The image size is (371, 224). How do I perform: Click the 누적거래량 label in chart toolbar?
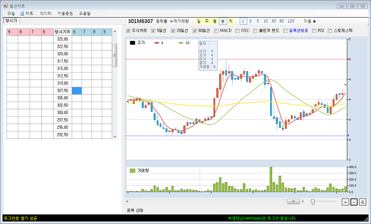coord(180,21)
